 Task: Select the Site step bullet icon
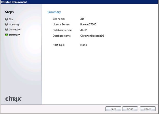coord(6,19)
